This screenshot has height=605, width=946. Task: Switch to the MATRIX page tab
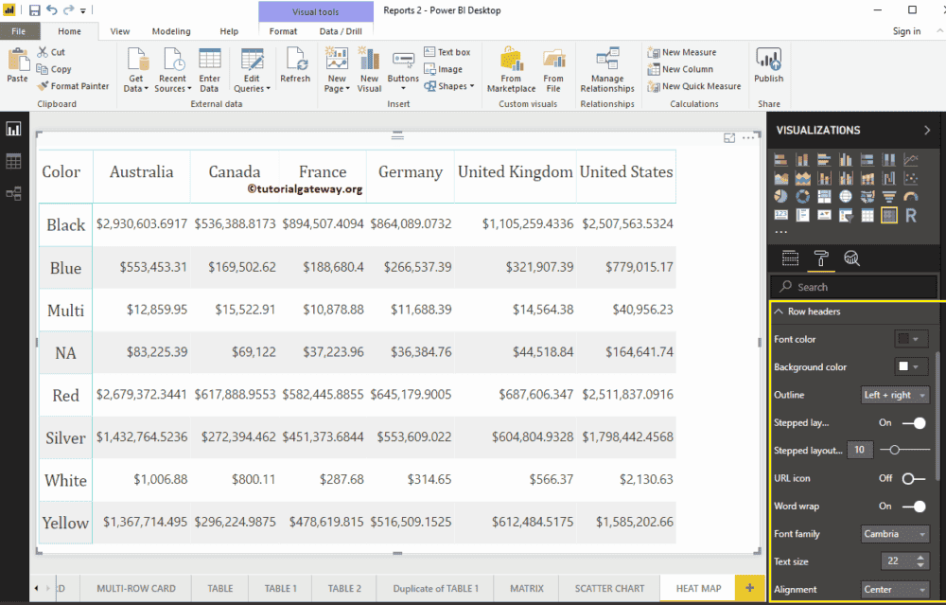click(526, 588)
